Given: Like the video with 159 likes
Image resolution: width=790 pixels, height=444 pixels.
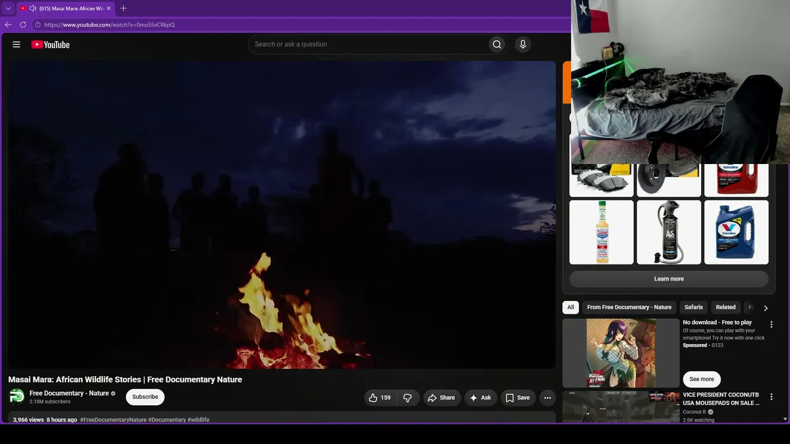Looking at the screenshot, I should (x=380, y=398).
